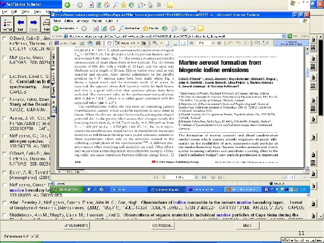Click the 'iodine' link in the Allan reference title

click(x=180, y=202)
